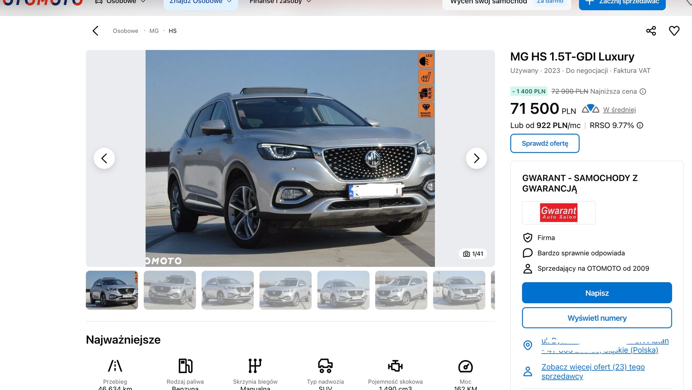Click the Przebieg road icon
The height and width of the screenshot is (390, 692).
(x=115, y=366)
